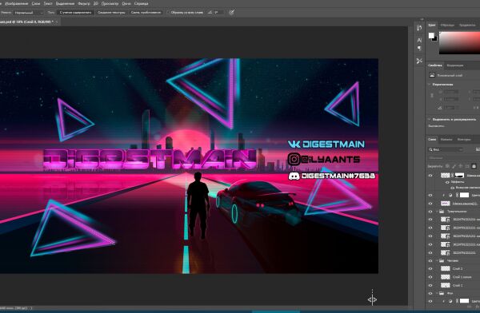Open the Нормальный mode dropdown in options bar
Screen dimensions: 480x313
[29, 13]
